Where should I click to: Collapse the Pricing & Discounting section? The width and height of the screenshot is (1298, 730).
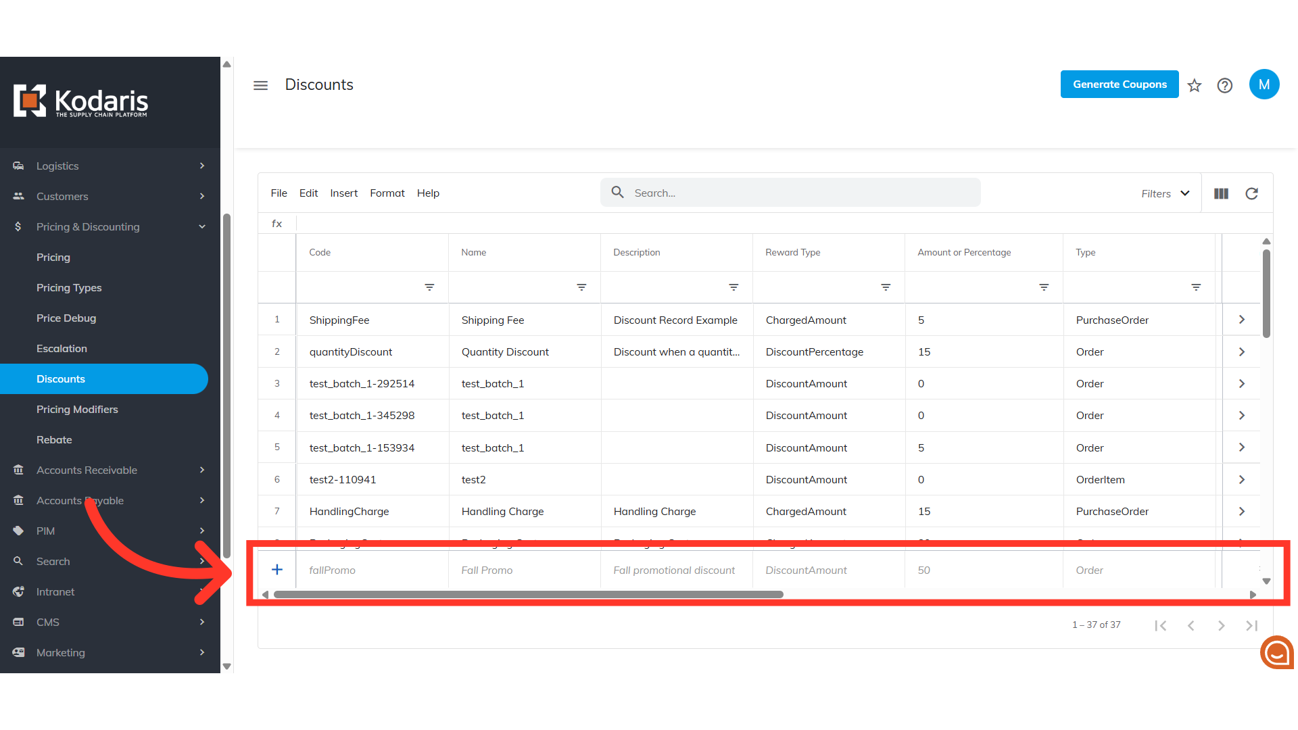pyautogui.click(x=202, y=227)
